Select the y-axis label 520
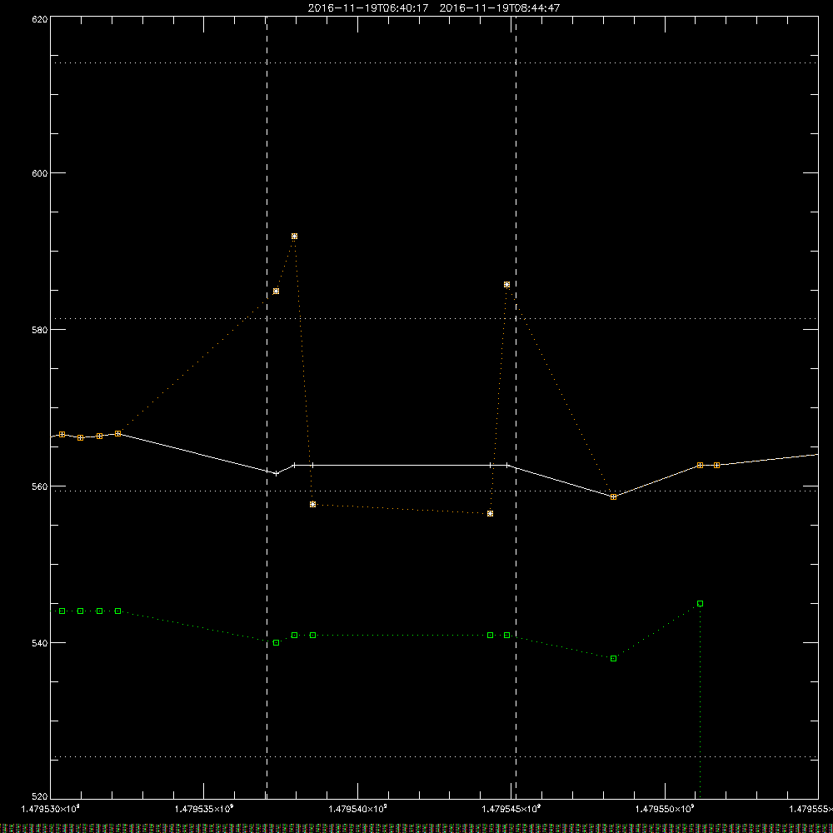833x833 pixels. (40, 796)
